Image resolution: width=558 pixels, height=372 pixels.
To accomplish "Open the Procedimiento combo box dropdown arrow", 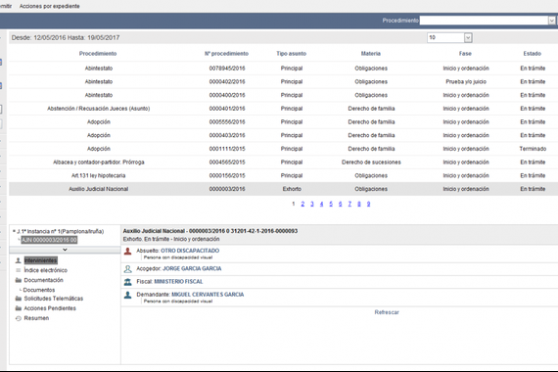I will pyautogui.click(x=551, y=21).
